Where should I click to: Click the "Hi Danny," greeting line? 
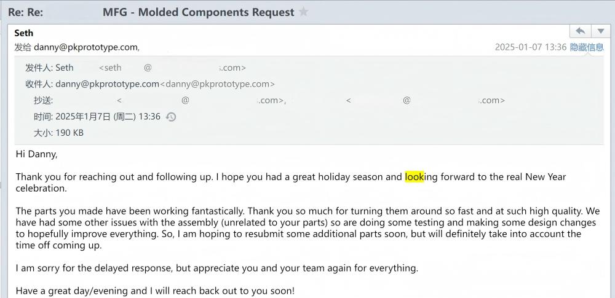coord(36,154)
